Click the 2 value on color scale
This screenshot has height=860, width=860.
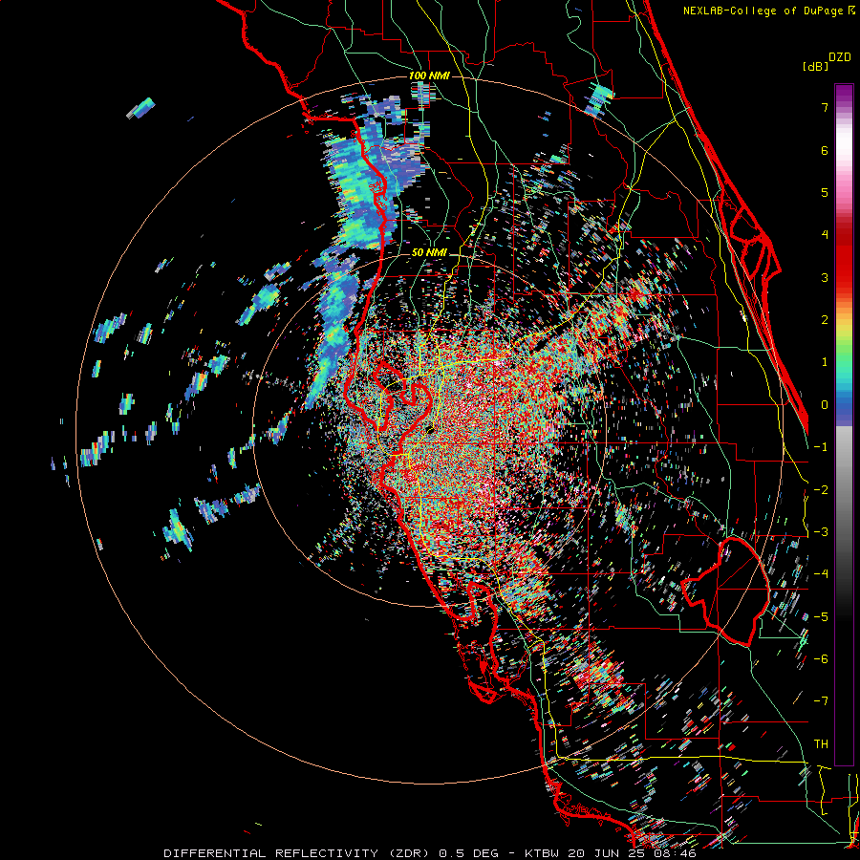pyautogui.click(x=825, y=320)
